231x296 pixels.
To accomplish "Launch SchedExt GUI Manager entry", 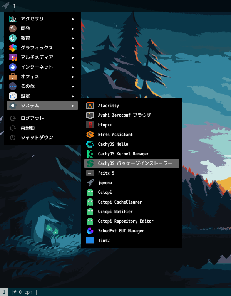I will tap(132, 231).
